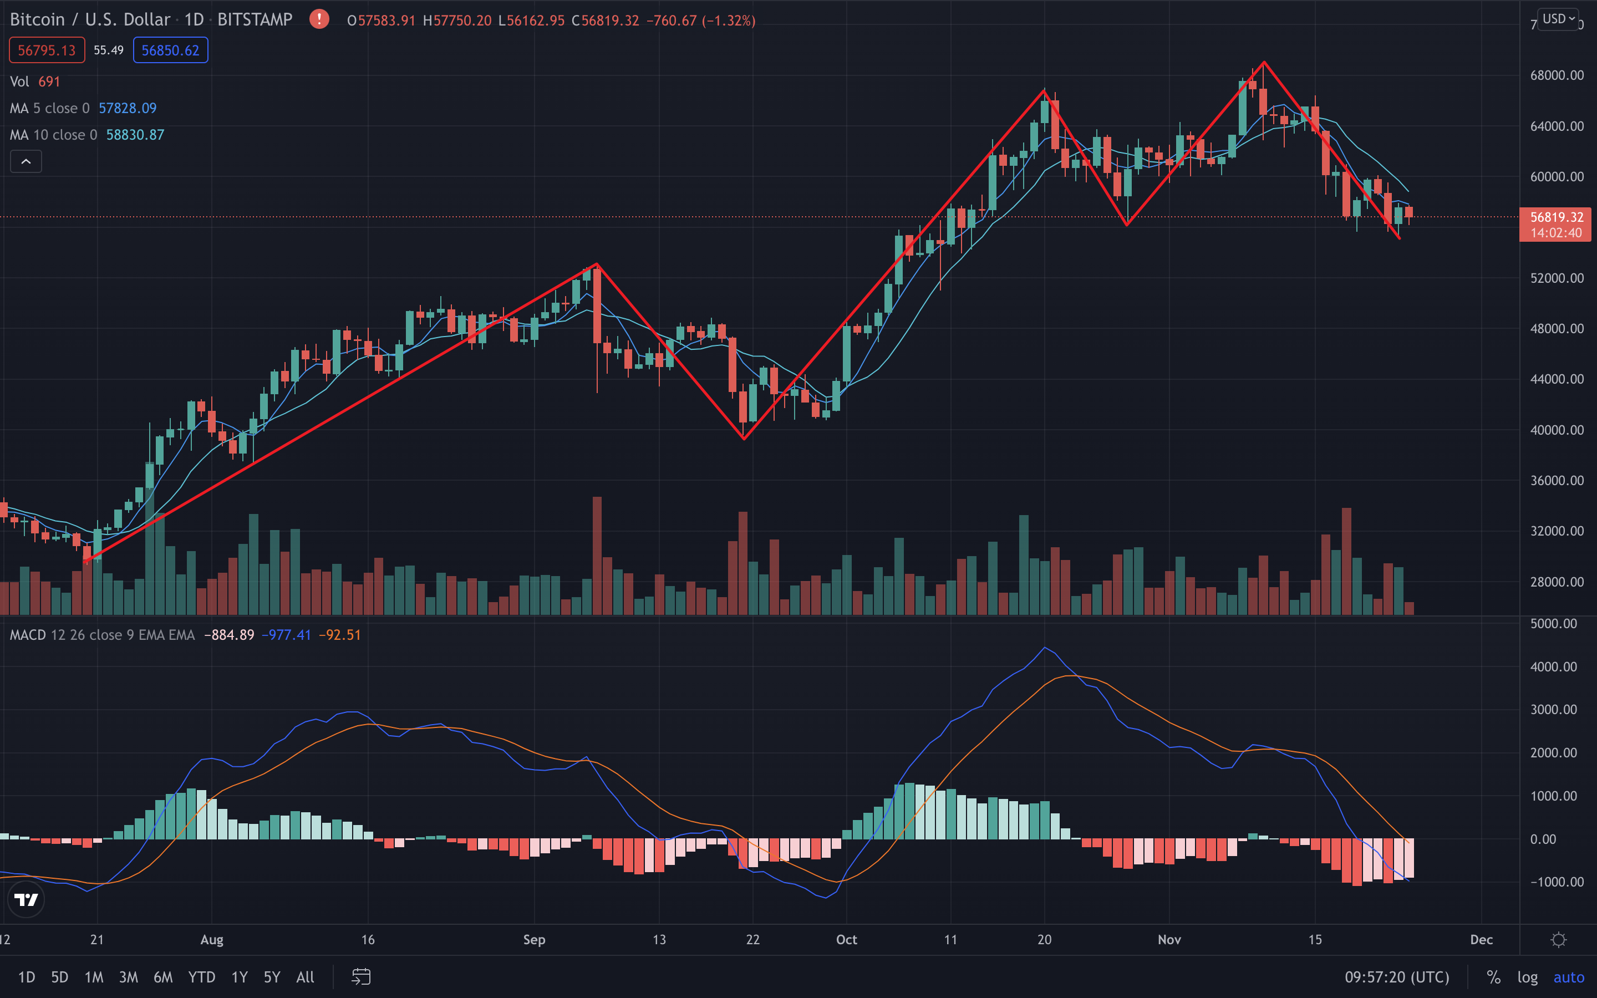This screenshot has height=998, width=1597.
Task: Open the go-to-date calendar icon
Action: 361,977
